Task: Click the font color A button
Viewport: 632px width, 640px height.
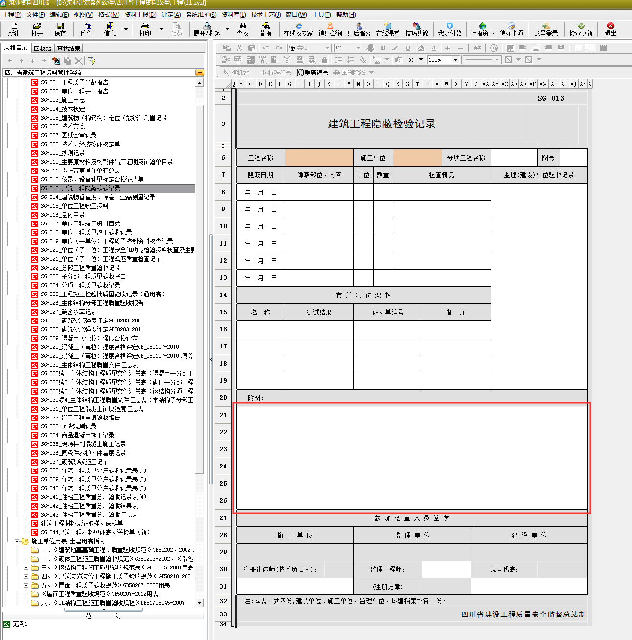Action: coord(434,48)
